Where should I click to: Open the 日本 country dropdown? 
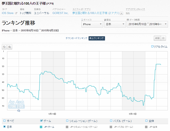[x=115, y=24]
